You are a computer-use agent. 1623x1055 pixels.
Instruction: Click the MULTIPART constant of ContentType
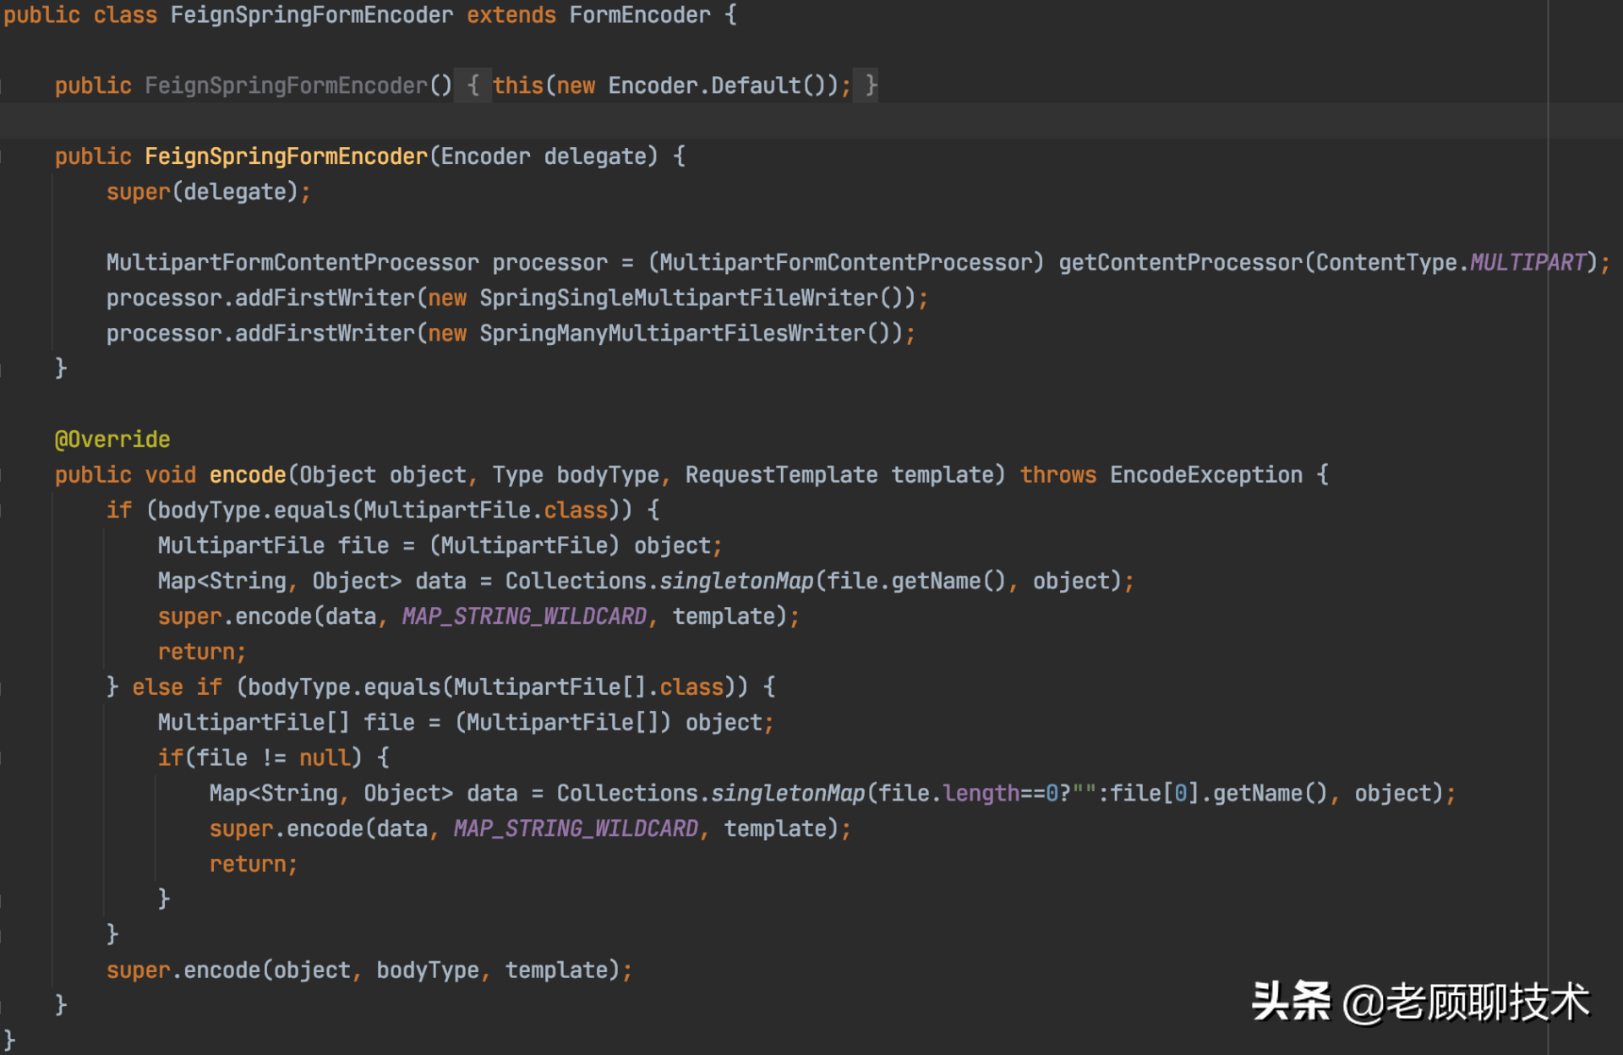click(x=1527, y=263)
